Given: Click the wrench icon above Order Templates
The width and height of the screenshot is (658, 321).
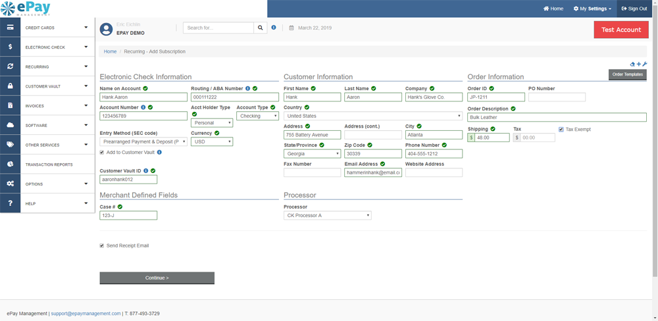Looking at the screenshot, I should (644, 64).
